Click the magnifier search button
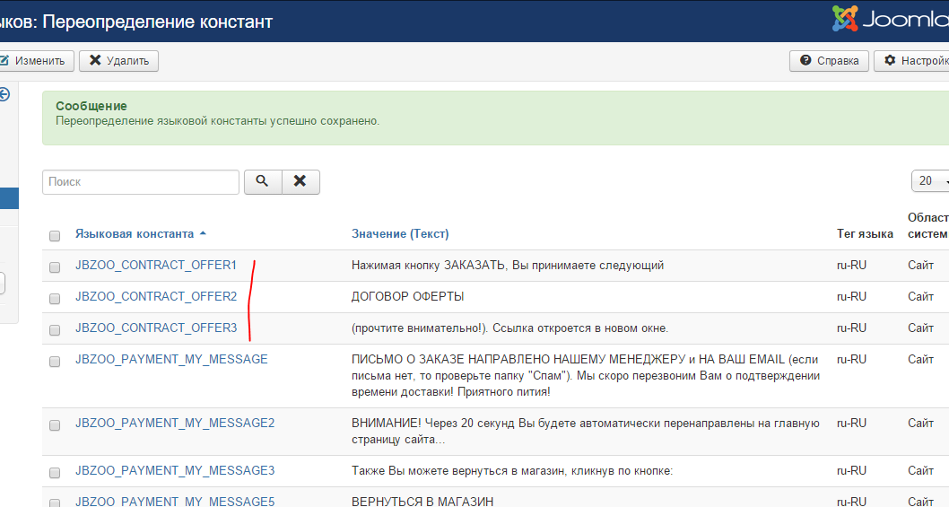Viewport: 949px width, 507px height. click(x=262, y=181)
